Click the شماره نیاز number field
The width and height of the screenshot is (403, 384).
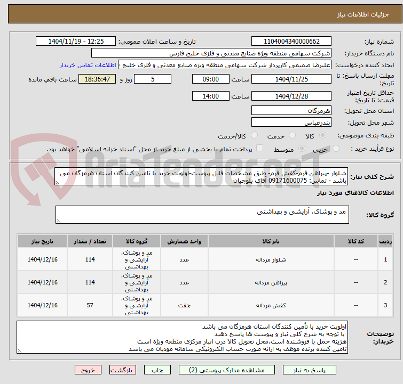[x=291, y=42]
